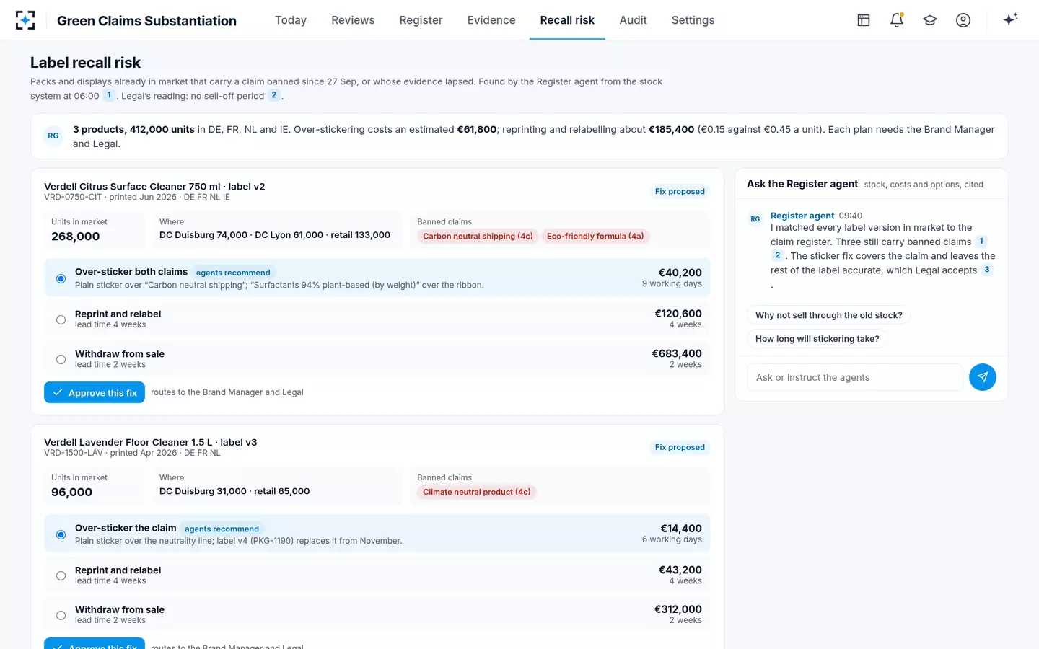The height and width of the screenshot is (649, 1039).
Task: Approve the fix for Citrus Surface Cleaner
Action: click(x=95, y=392)
